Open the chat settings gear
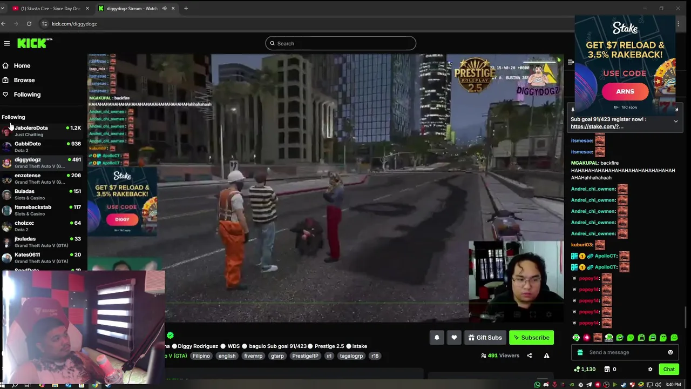691x389 pixels. coord(650,370)
